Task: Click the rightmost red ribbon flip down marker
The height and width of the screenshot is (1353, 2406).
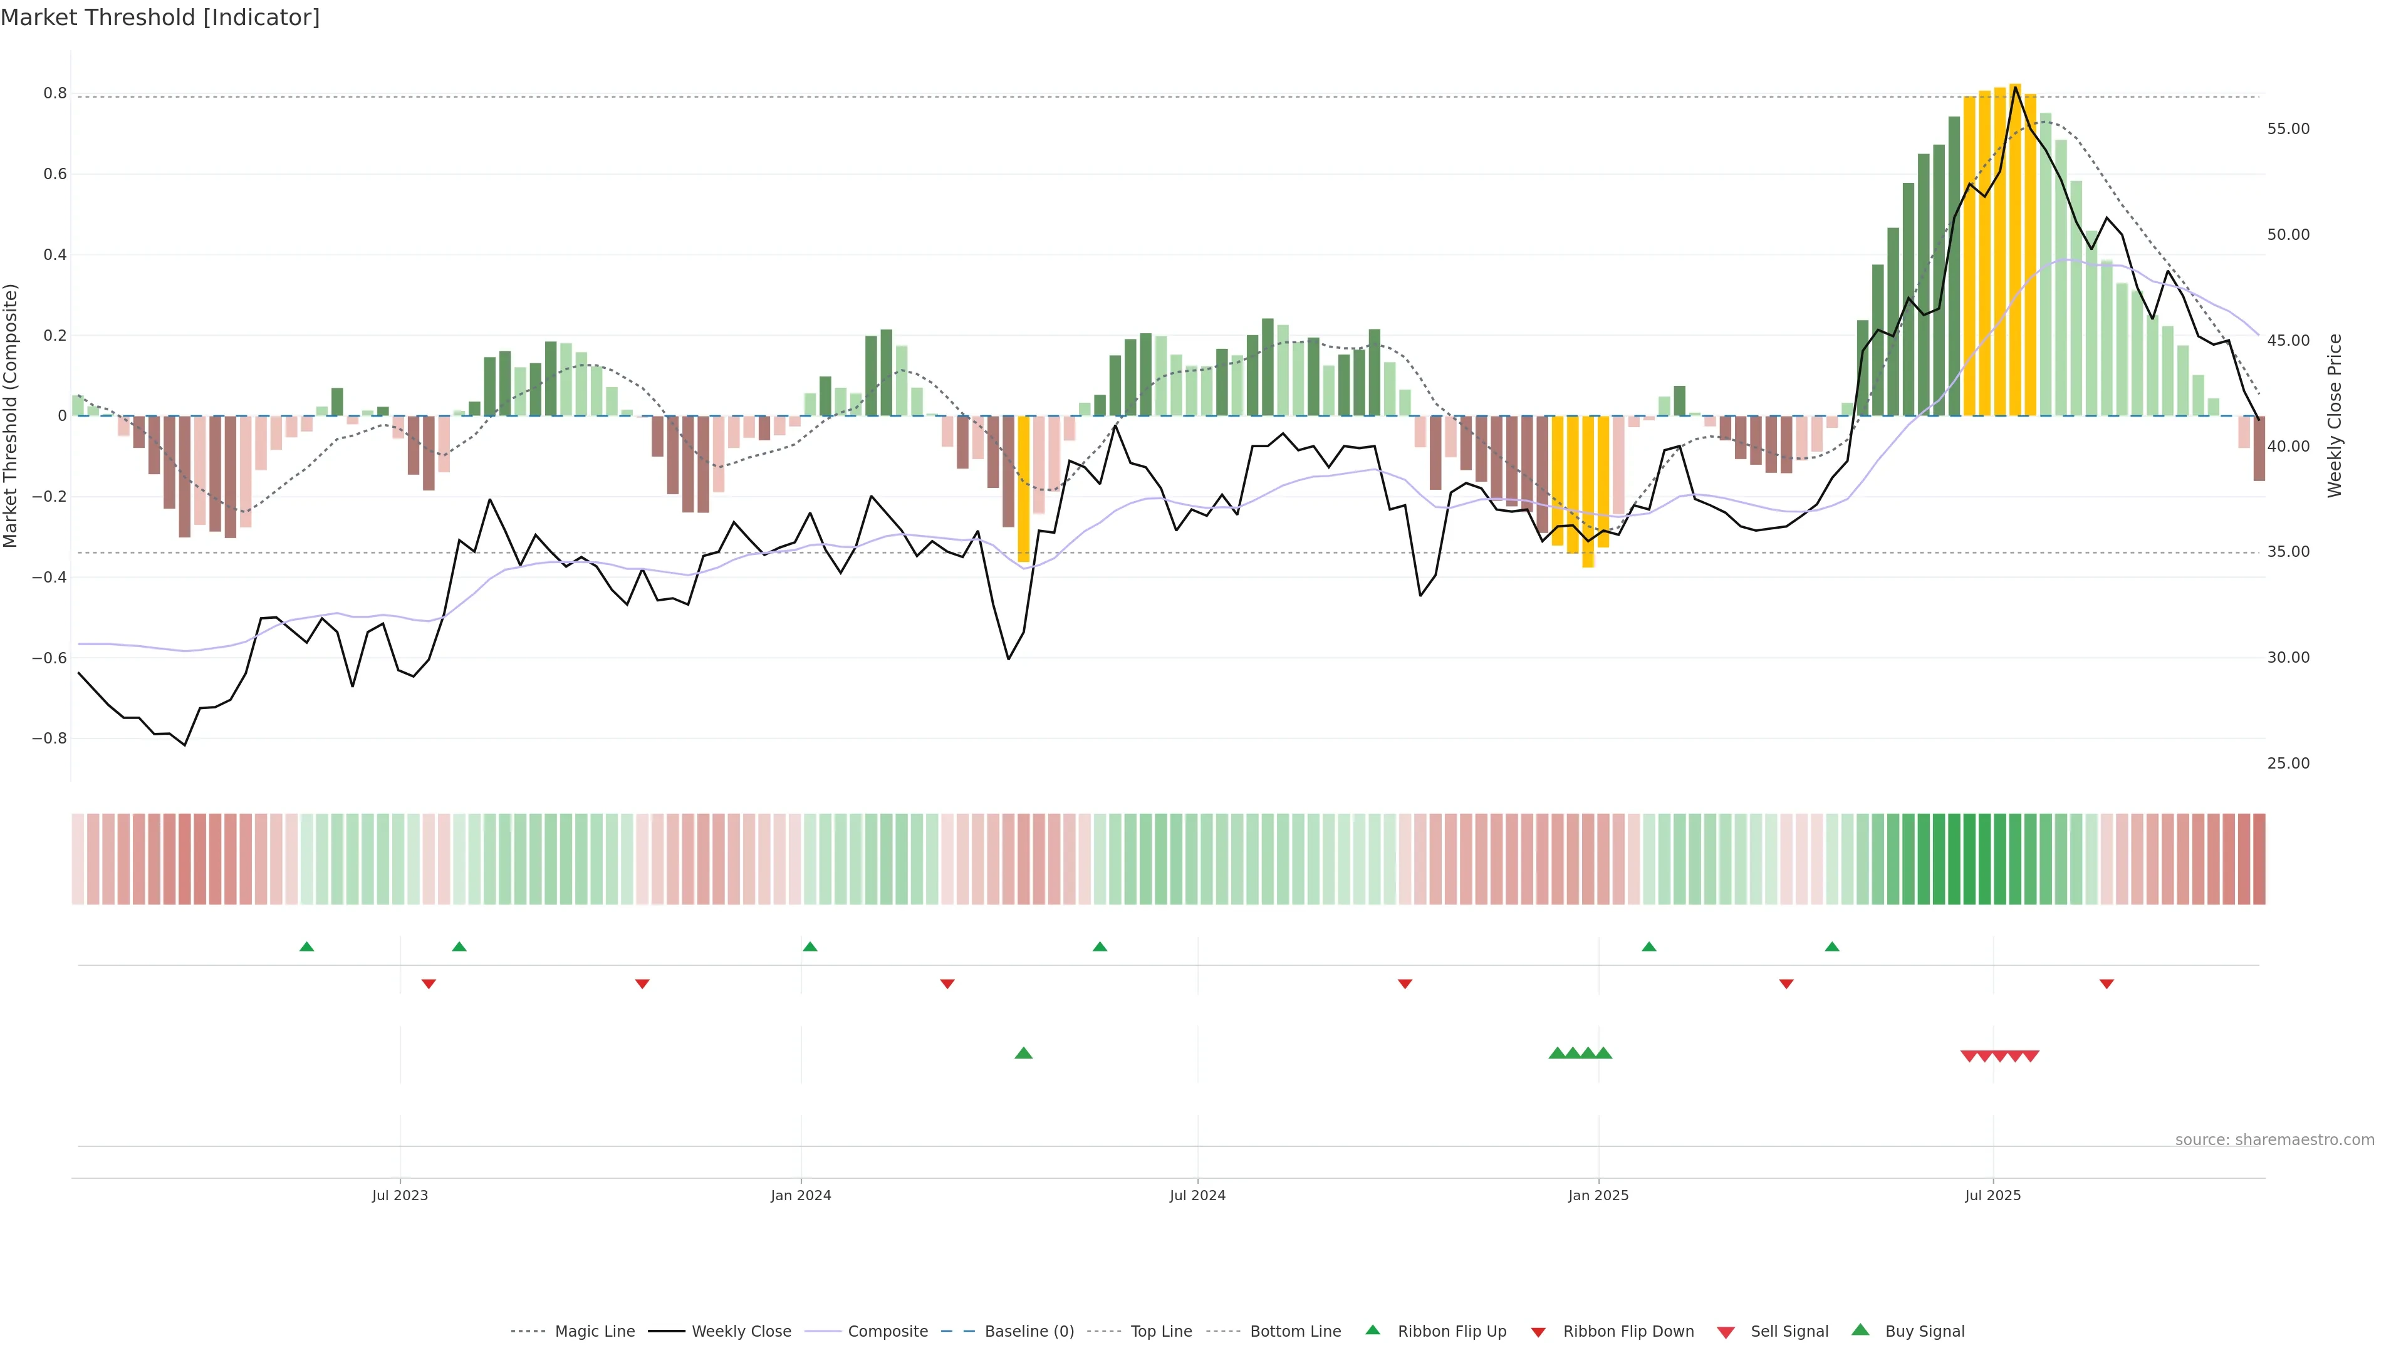Action: (2106, 984)
